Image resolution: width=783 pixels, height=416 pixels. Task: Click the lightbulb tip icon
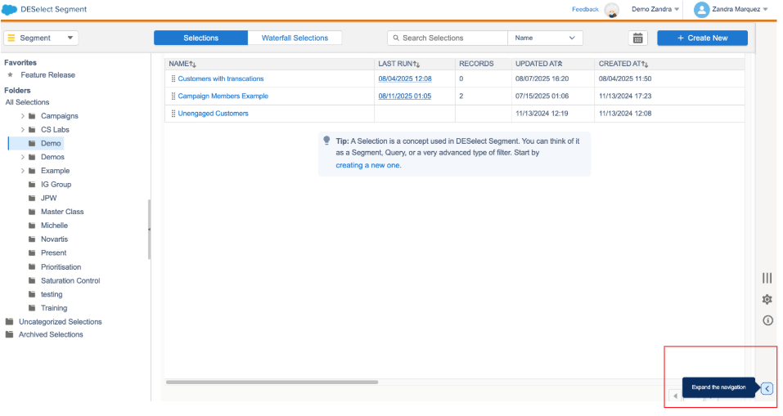(x=326, y=141)
